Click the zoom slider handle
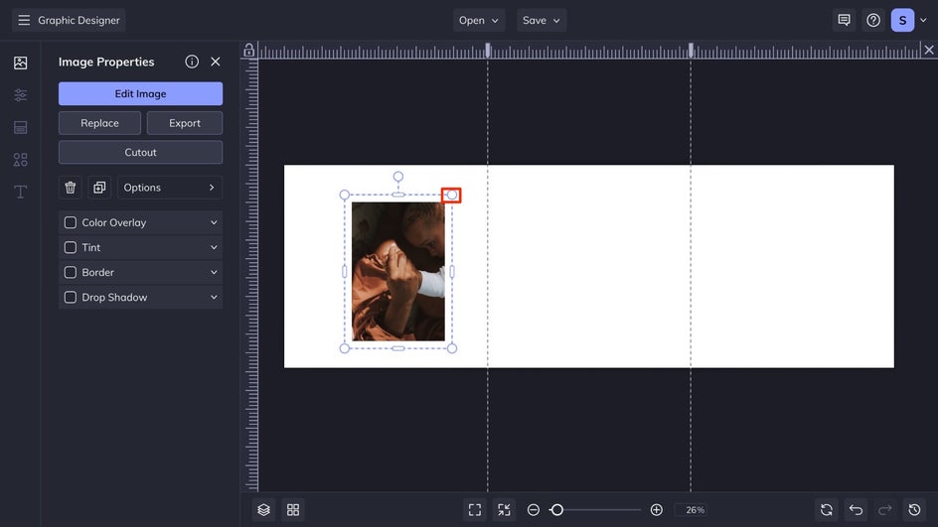Image resolution: width=938 pixels, height=527 pixels. pyautogui.click(x=556, y=510)
